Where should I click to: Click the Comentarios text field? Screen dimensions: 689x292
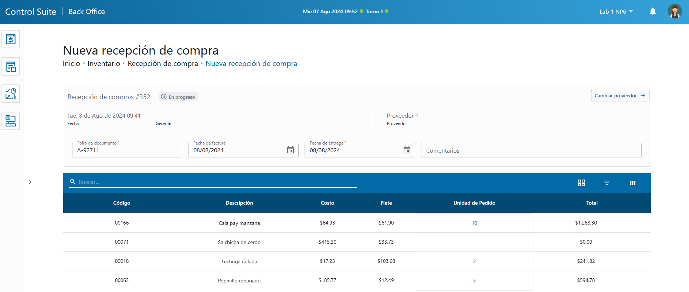click(x=531, y=150)
